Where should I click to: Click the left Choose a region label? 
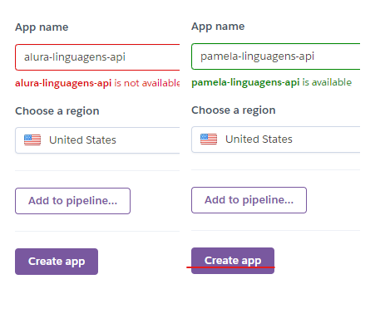[x=57, y=111]
